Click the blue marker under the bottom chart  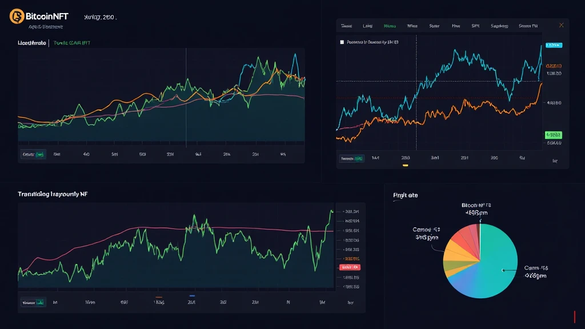click(x=192, y=296)
